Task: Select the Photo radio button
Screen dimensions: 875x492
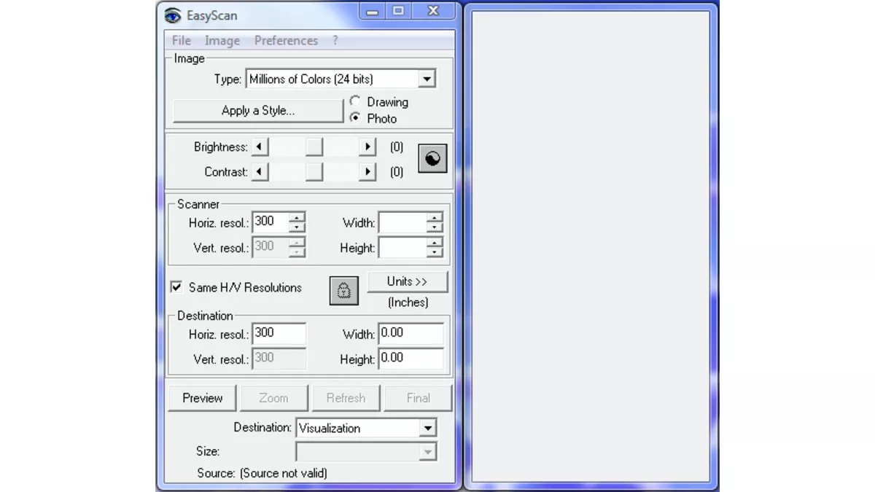Action: (355, 118)
